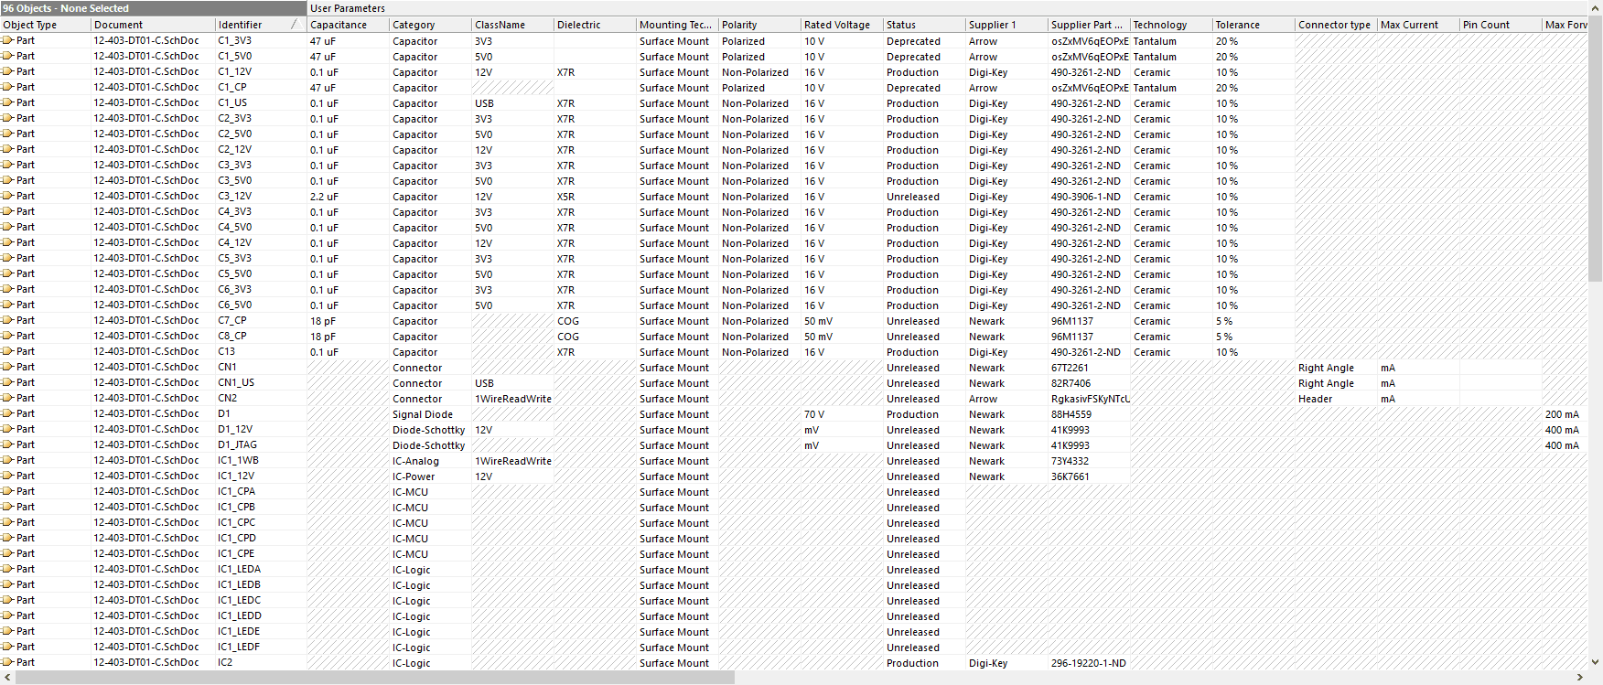This screenshot has width=1603, height=685.
Task: Select the Signal Diode category cell for D1
Action: tap(429, 414)
